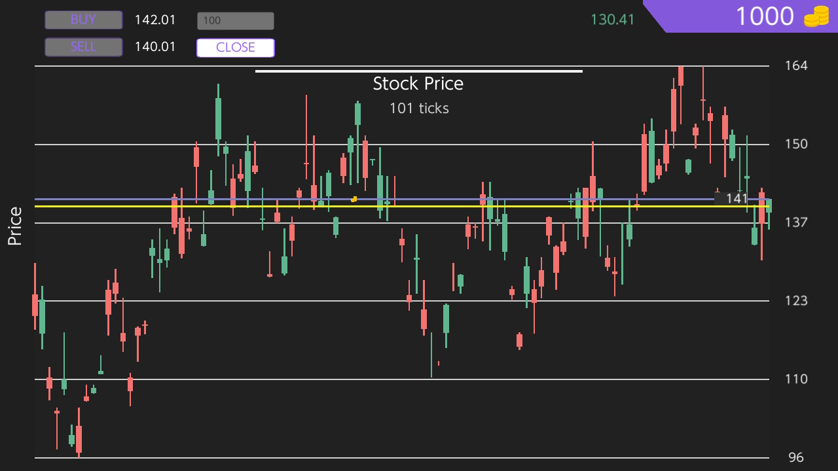The height and width of the screenshot is (471, 838).
Task: Click the 164 price axis label
Action: click(796, 65)
